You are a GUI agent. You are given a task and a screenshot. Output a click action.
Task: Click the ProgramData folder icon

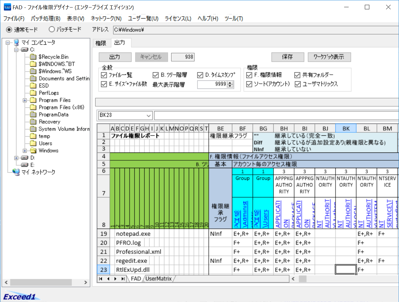tap(33, 114)
